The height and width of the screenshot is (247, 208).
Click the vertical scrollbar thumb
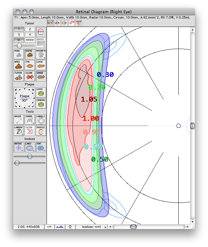pos(192,126)
